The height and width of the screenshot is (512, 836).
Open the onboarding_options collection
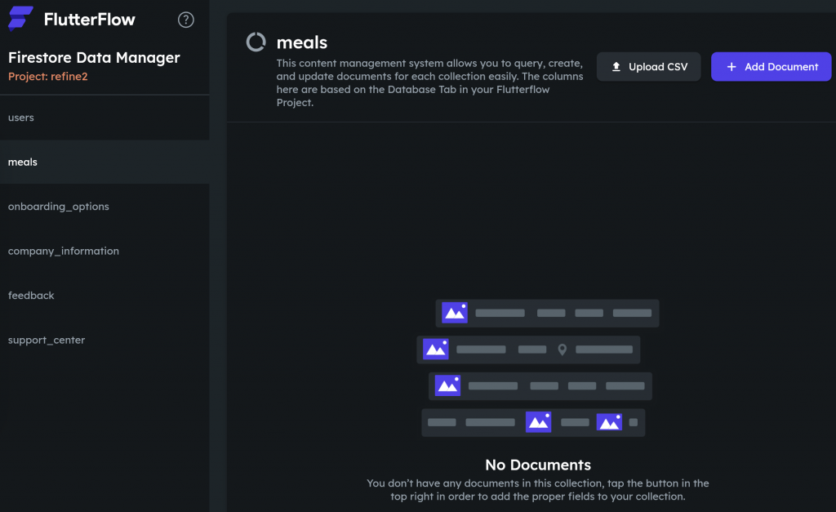[104, 207]
